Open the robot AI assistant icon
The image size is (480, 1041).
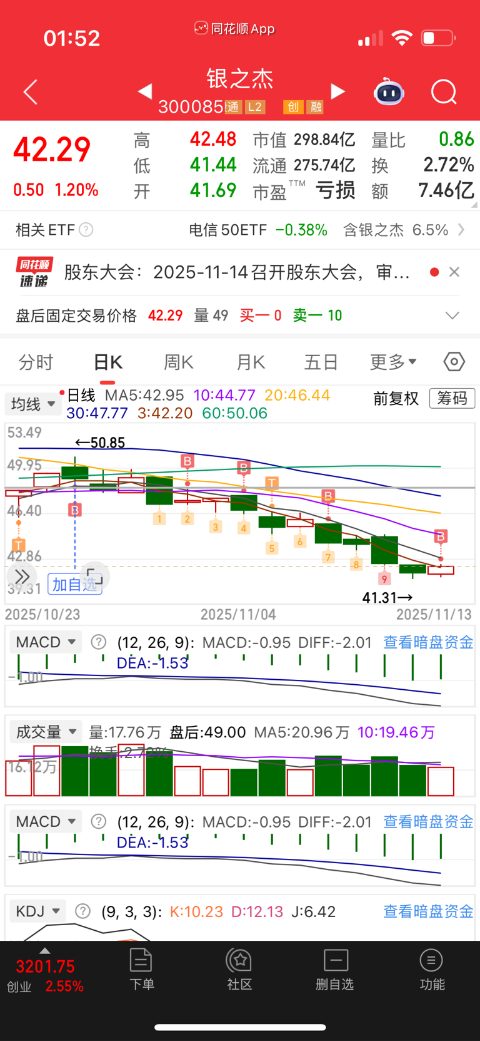pos(389,92)
